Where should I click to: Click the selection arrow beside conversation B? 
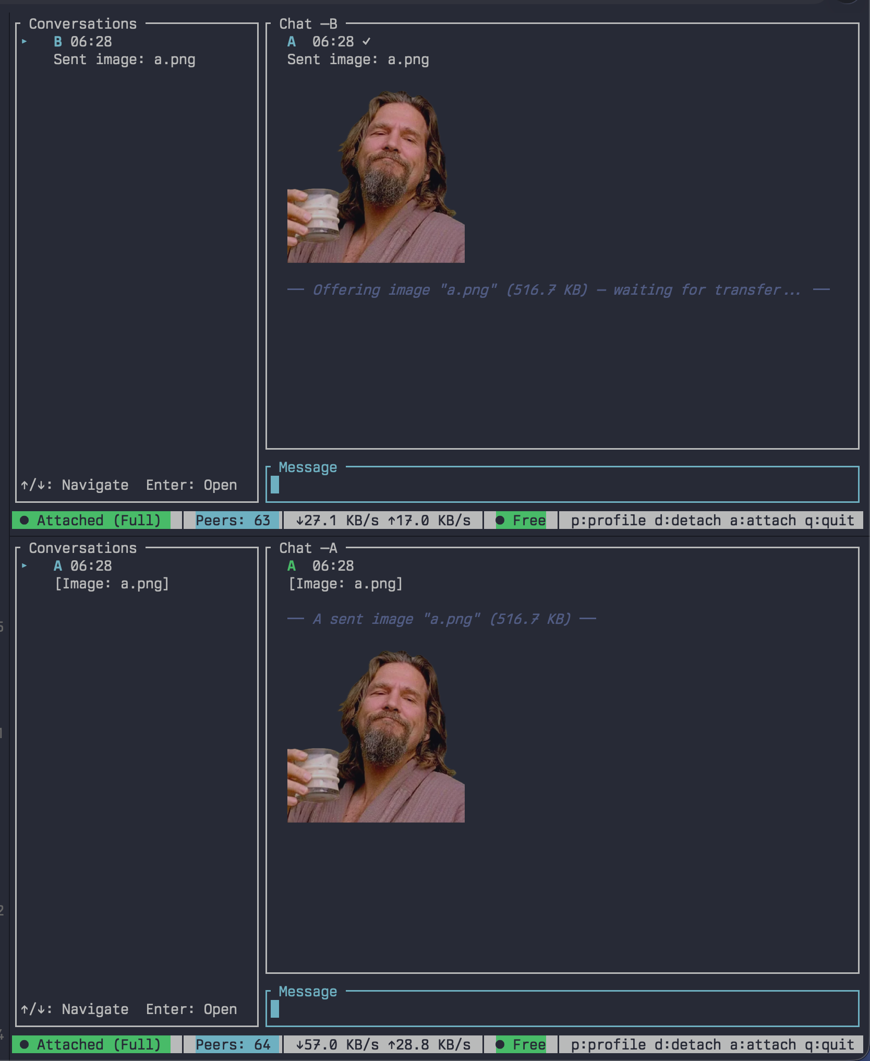point(25,41)
